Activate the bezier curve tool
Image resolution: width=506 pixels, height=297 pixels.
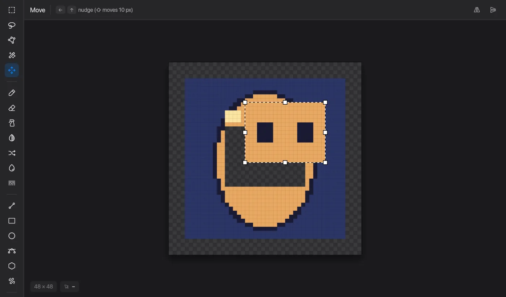[x=12, y=251]
